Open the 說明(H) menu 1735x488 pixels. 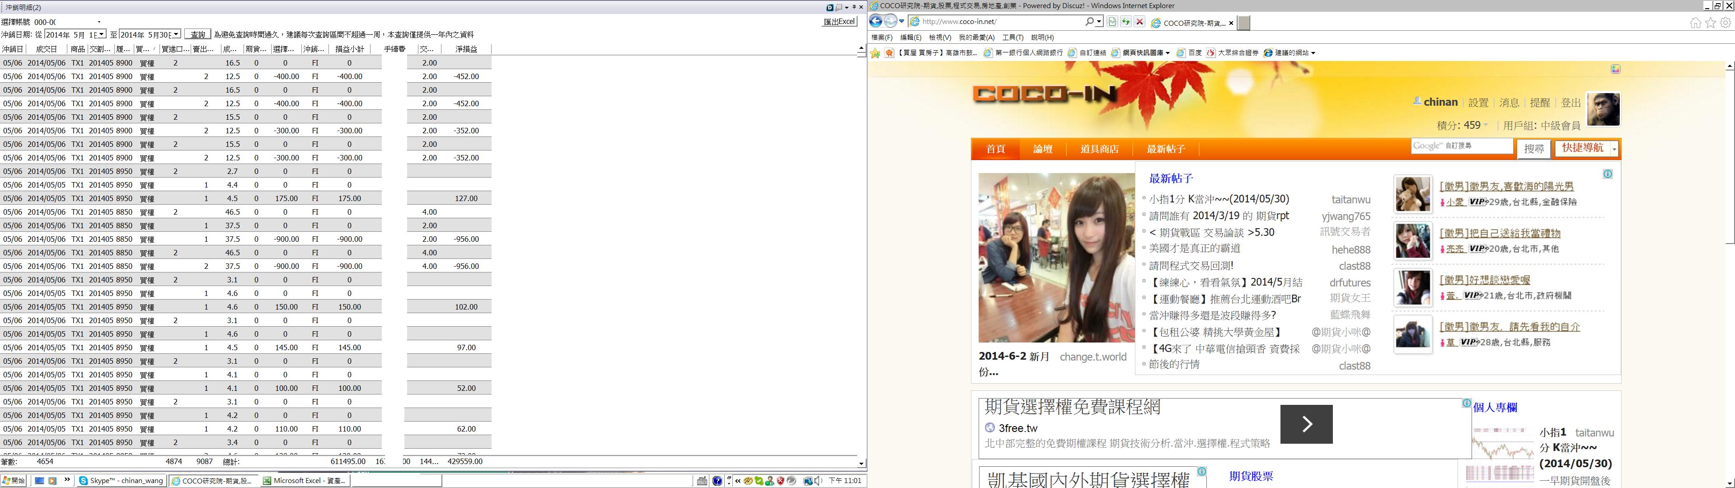[x=1043, y=38]
